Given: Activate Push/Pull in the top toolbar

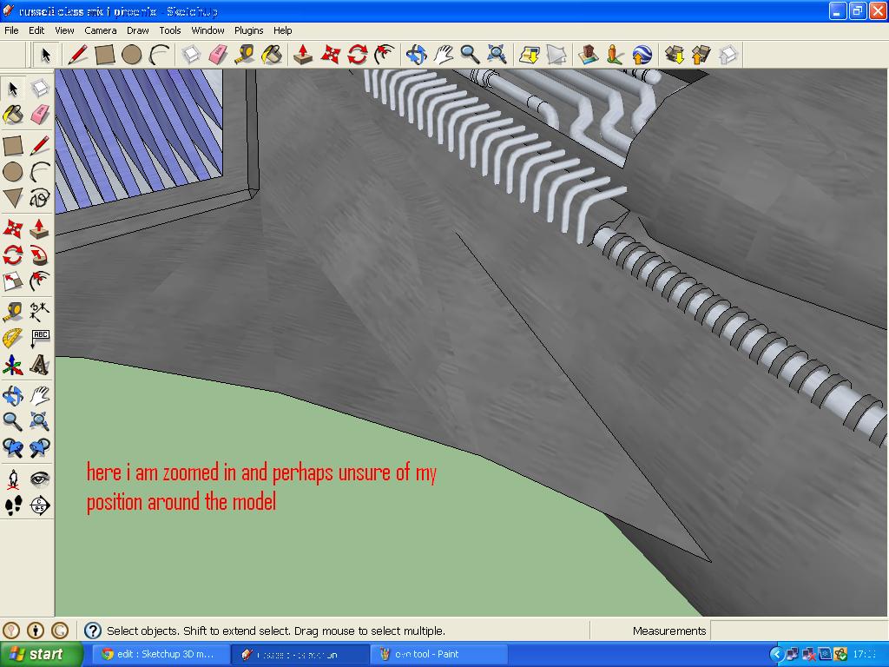Looking at the screenshot, I should [x=303, y=55].
